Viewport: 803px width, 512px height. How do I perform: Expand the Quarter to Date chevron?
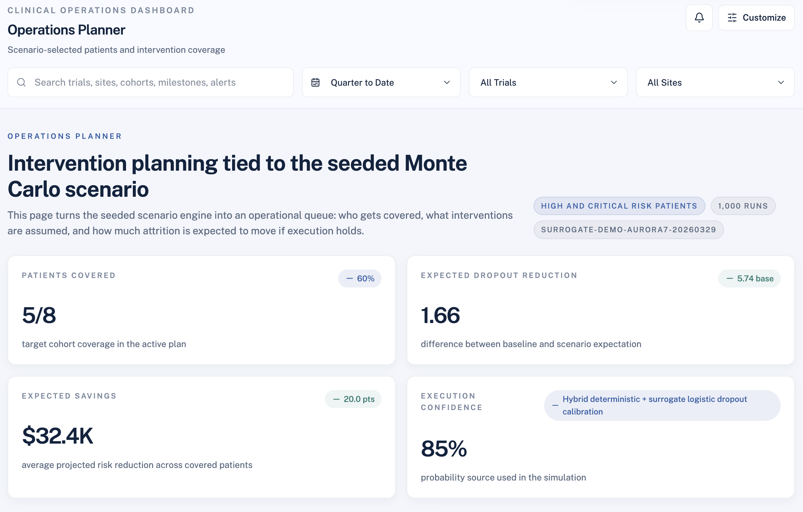pyautogui.click(x=447, y=82)
